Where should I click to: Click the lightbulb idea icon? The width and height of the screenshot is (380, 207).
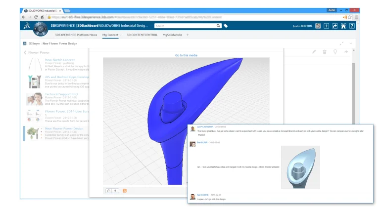(x=335, y=52)
